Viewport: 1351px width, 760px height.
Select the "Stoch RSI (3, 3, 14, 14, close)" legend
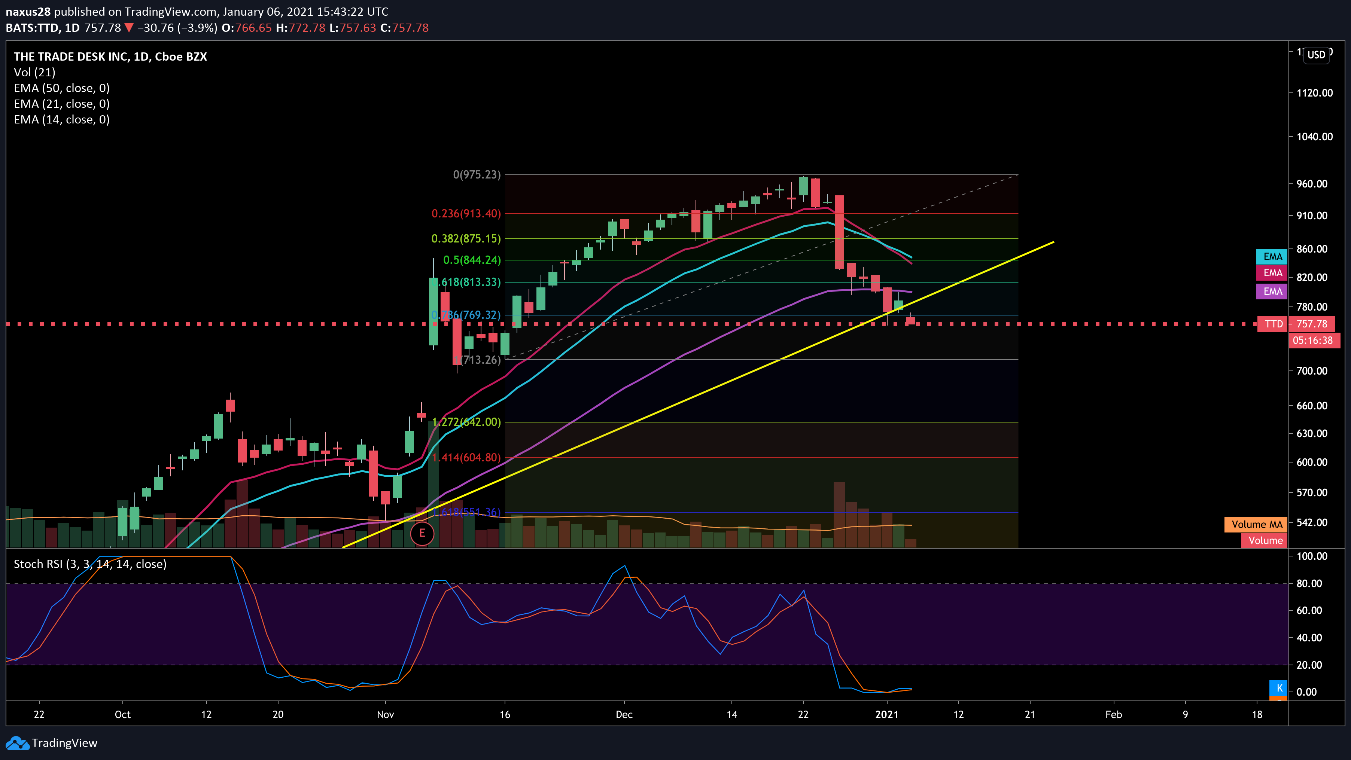(90, 564)
